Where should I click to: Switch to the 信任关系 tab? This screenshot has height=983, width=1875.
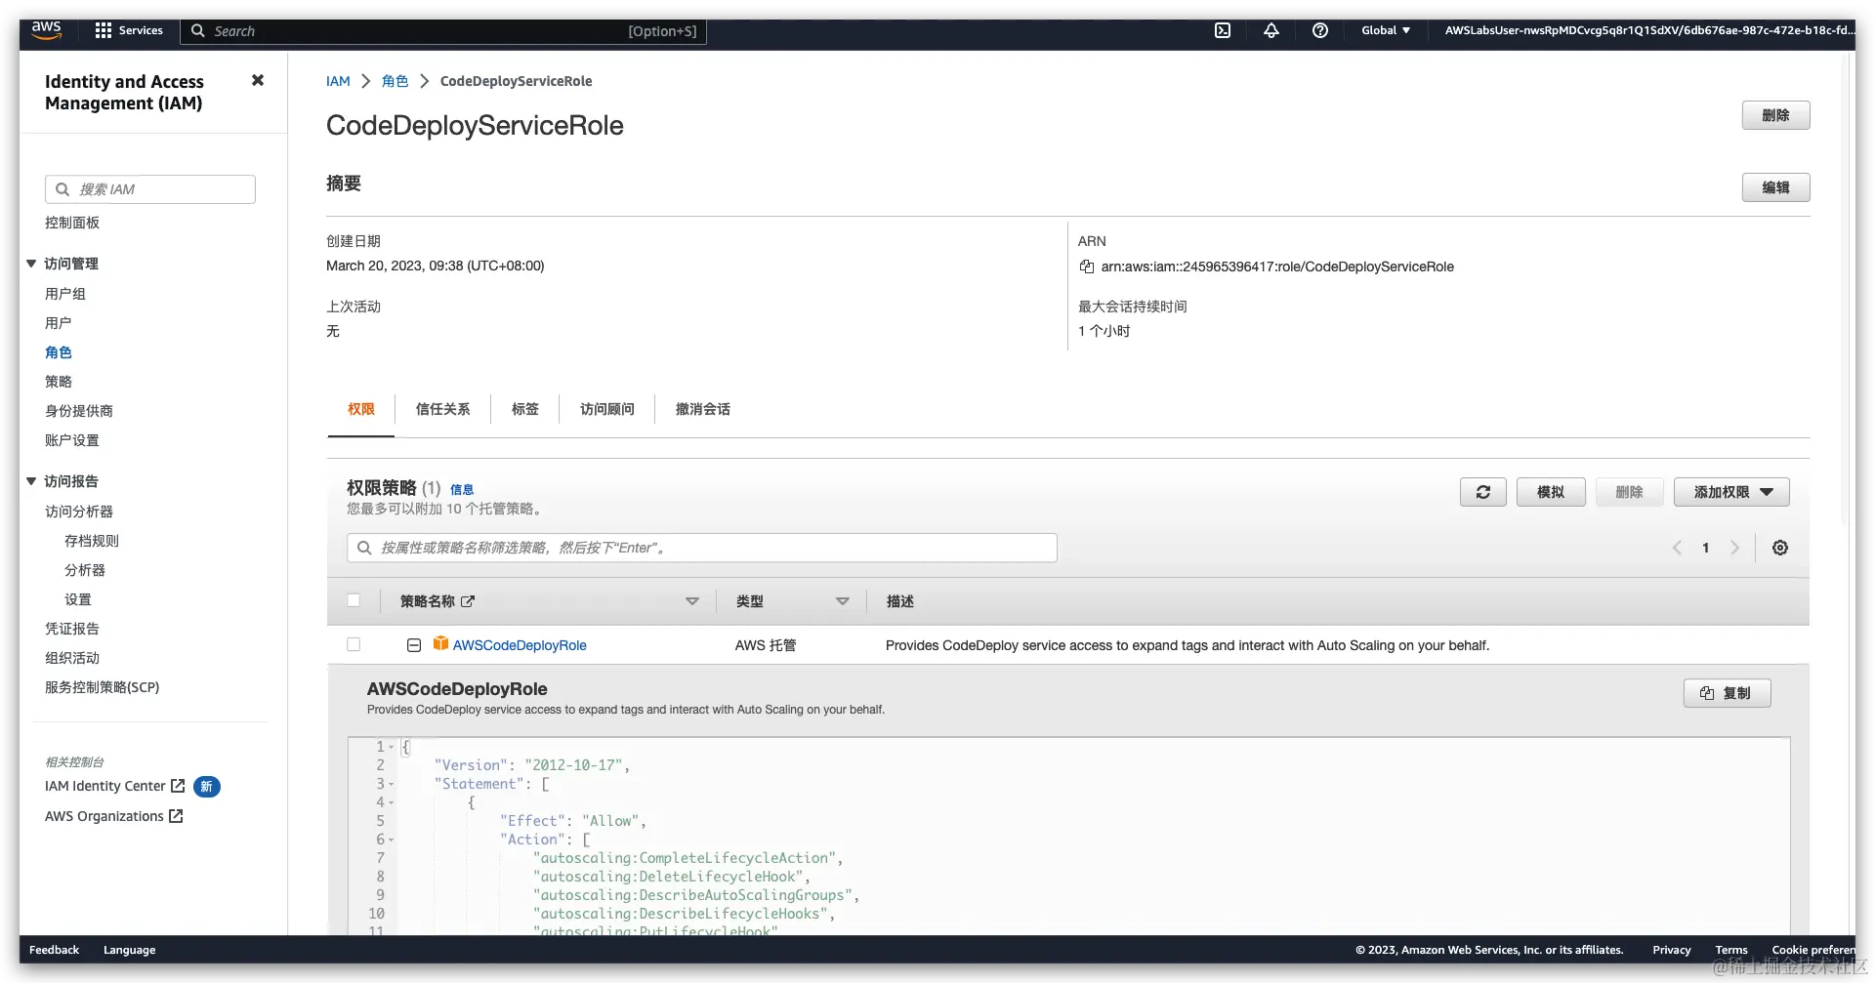442,409
